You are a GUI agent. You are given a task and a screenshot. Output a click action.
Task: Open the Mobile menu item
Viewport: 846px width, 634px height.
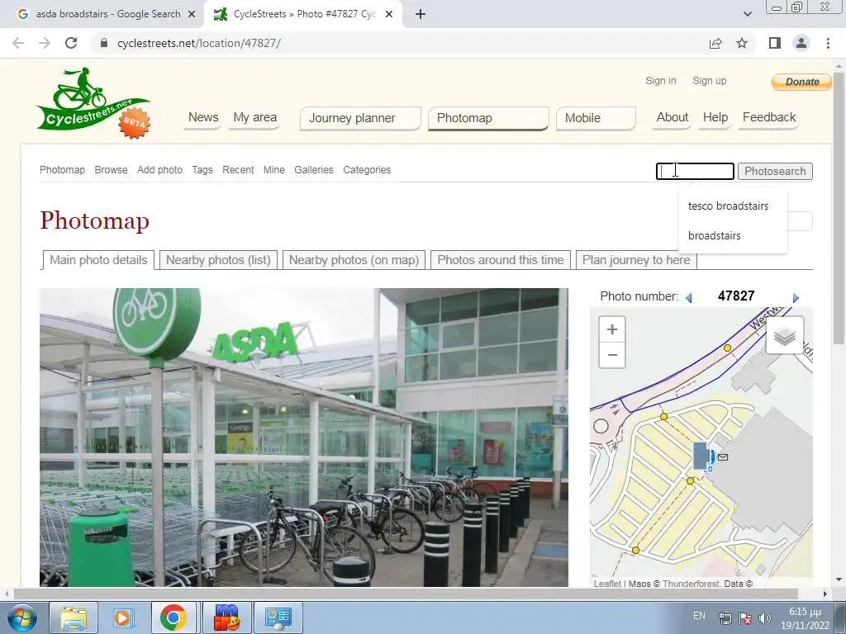click(596, 118)
